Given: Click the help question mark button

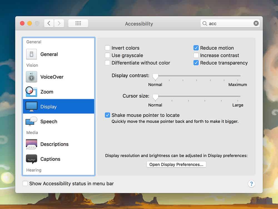Looking at the screenshot, I should pyautogui.click(x=251, y=184).
